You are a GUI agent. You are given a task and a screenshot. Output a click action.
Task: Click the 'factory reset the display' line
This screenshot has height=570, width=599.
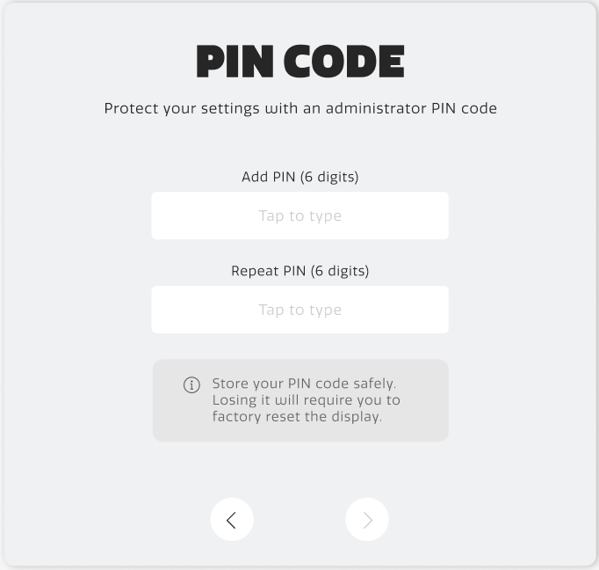[297, 416]
